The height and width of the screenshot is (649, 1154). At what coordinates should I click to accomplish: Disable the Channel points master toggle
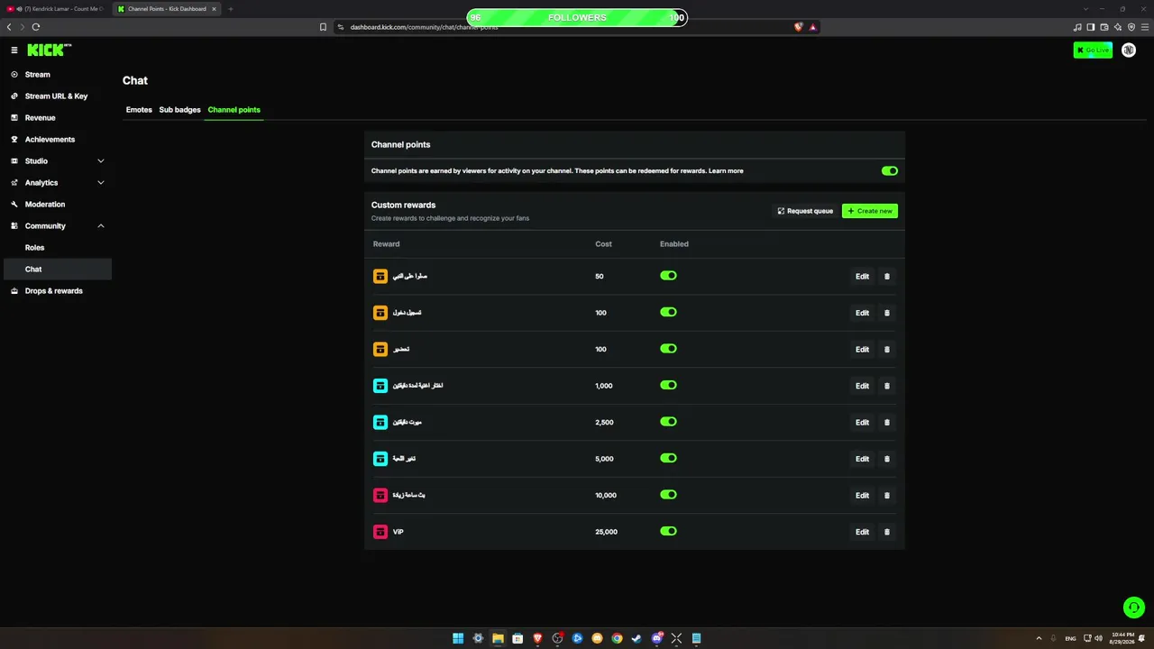point(890,170)
